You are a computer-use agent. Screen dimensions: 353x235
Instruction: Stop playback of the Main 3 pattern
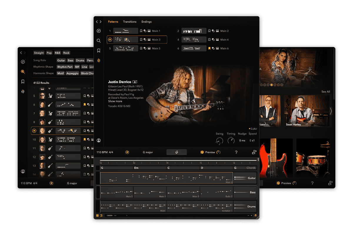tap(110, 40)
